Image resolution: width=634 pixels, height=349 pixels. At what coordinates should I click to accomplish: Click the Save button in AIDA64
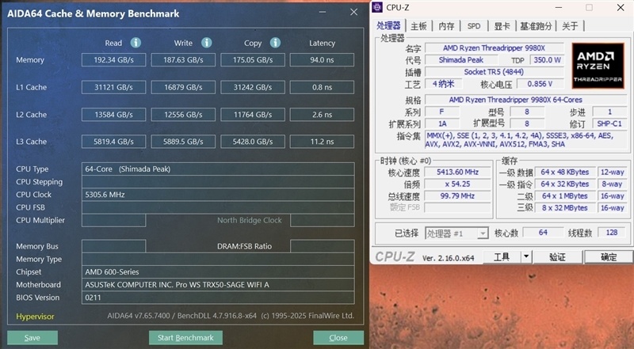coord(32,338)
